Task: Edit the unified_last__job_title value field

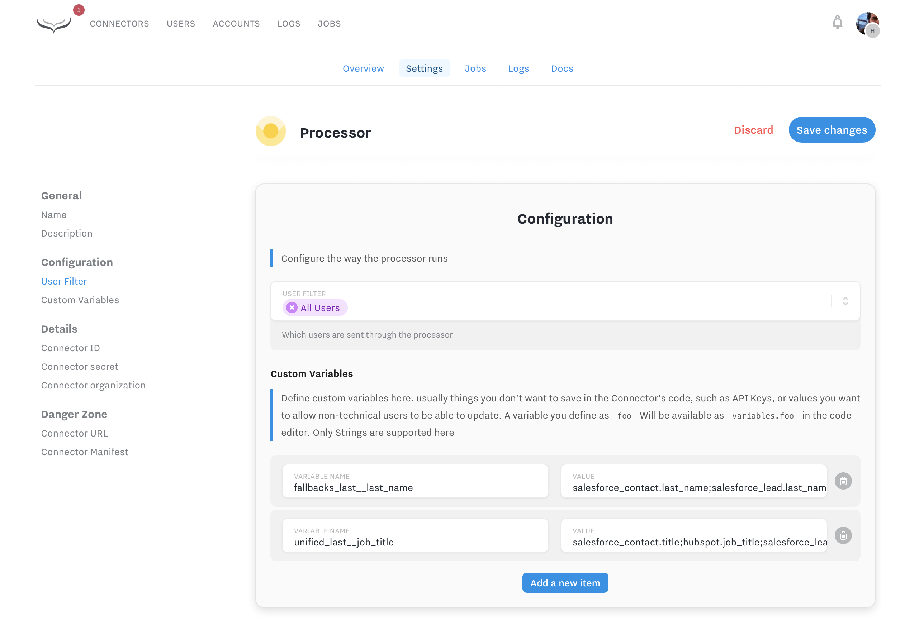Action: pos(694,542)
